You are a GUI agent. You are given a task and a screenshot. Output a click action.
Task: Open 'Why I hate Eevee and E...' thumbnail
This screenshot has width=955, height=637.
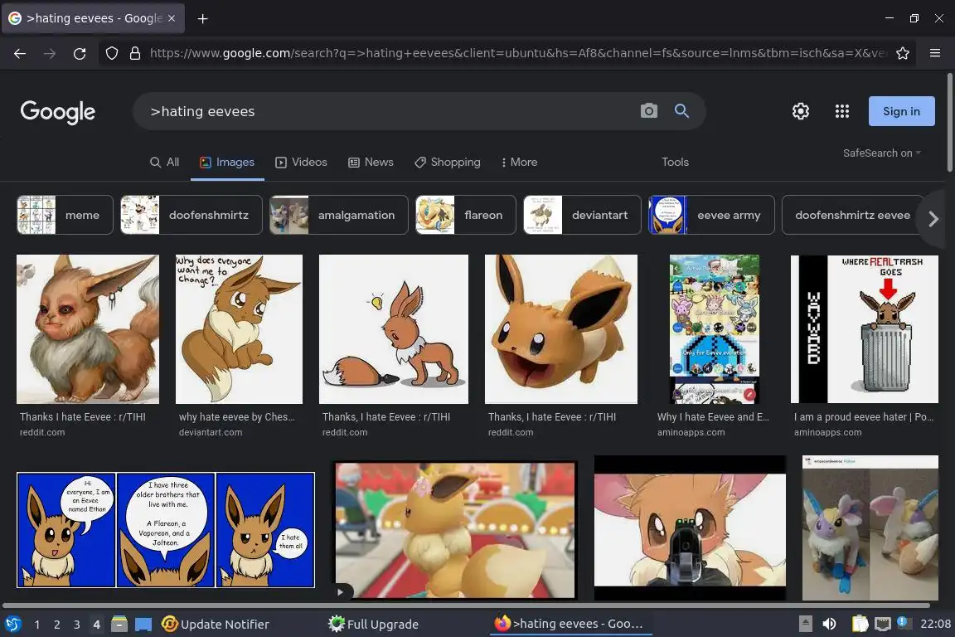[x=715, y=329]
